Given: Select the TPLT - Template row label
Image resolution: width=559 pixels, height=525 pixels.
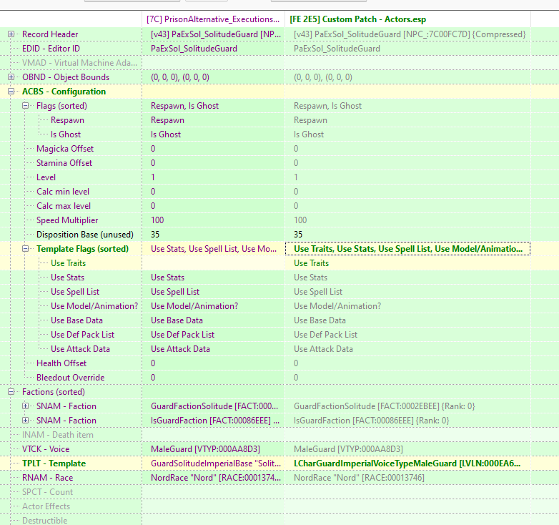Looking at the screenshot, I should 47,463.
